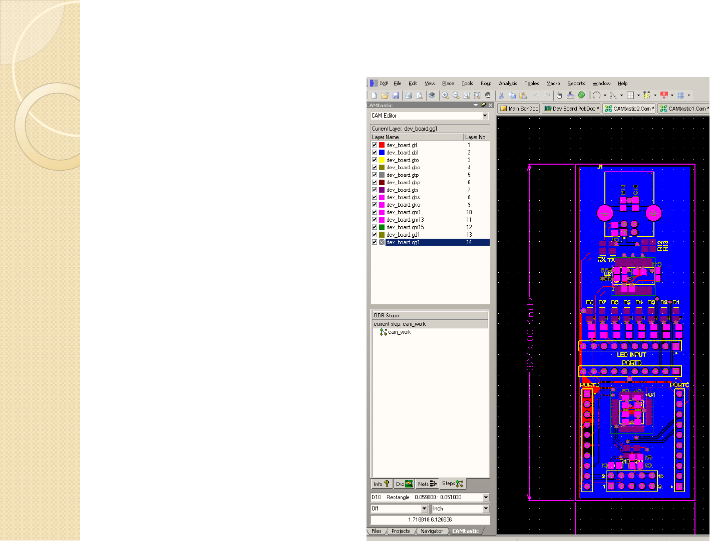Uncheck the dev_board.gtl layer checkbox

[375, 145]
